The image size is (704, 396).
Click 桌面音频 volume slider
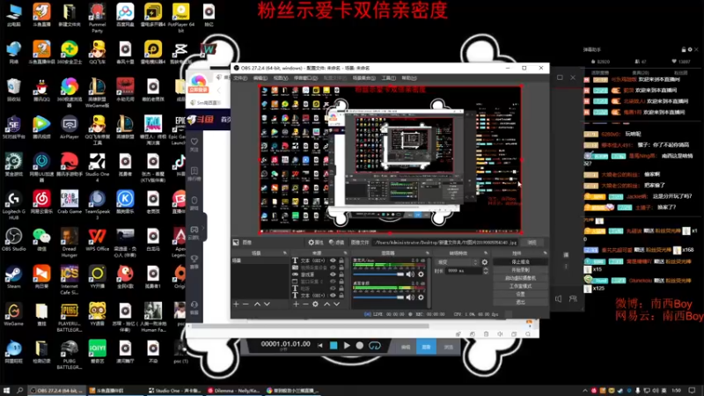(379, 297)
